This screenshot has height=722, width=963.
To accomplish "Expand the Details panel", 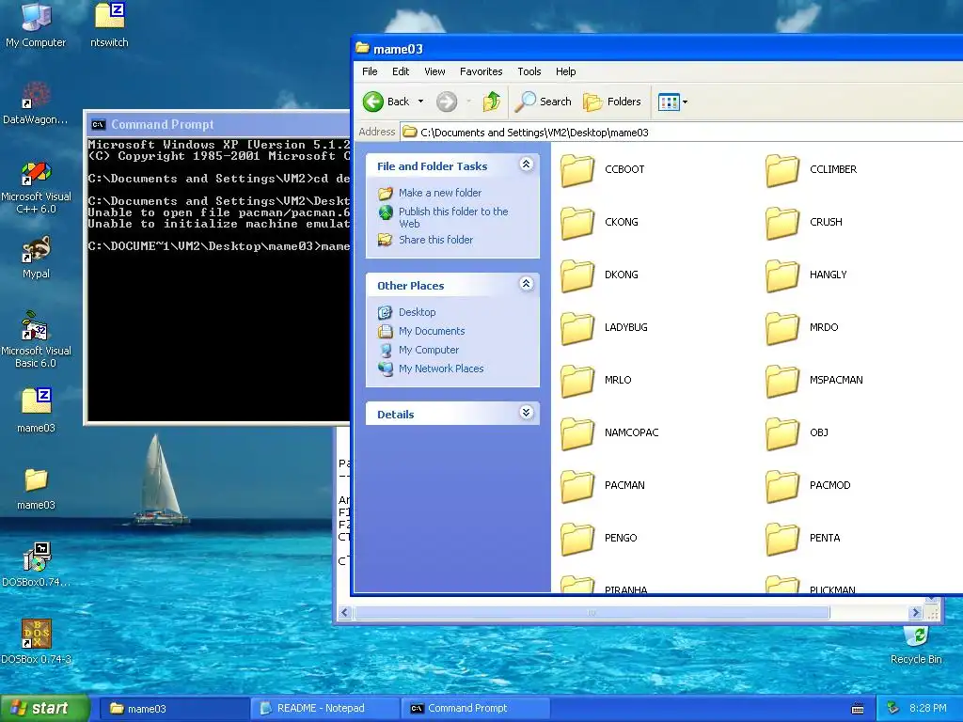I will pyautogui.click(x=527, y=413).
